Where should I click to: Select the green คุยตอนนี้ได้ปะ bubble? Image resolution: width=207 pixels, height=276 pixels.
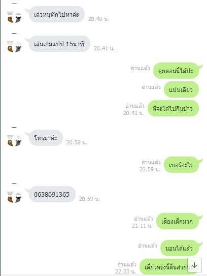[x=176, y=71]
